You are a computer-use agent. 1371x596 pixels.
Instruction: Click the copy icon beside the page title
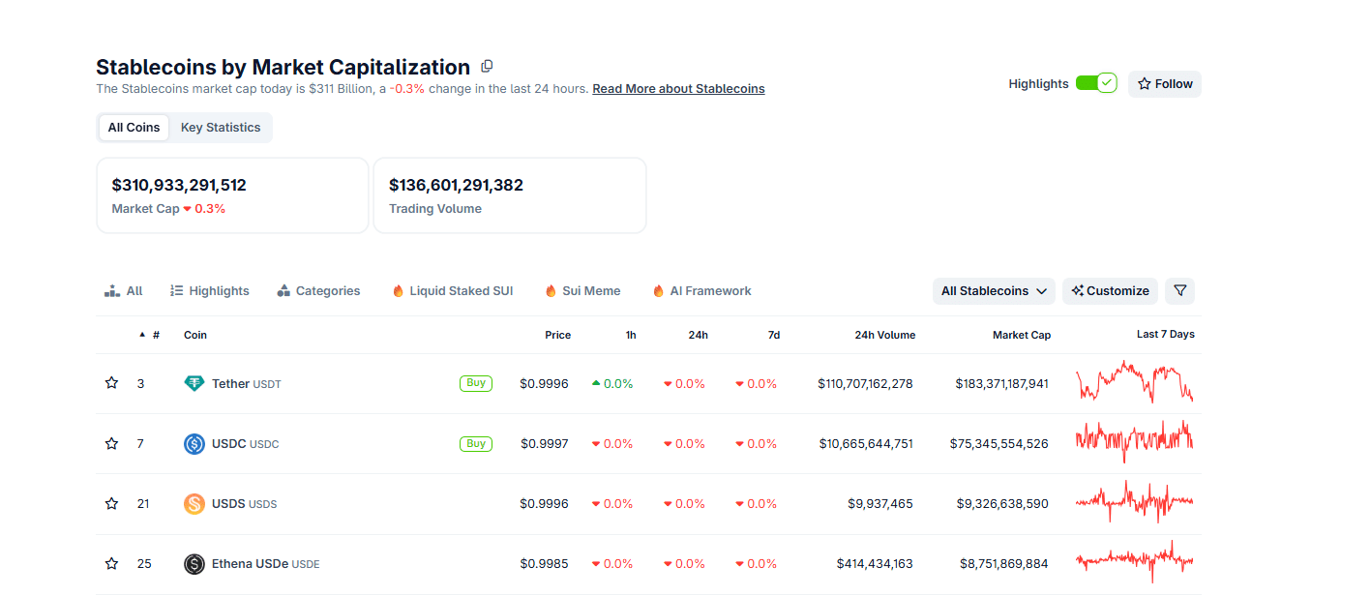pyautogui.click(x=486, y=66)
